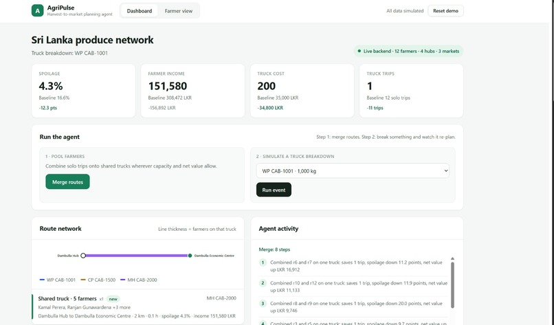Viewport: 554px width, 325px height.
Task: Click the Dambulla Hub node on route map
Action: [83, 256]
